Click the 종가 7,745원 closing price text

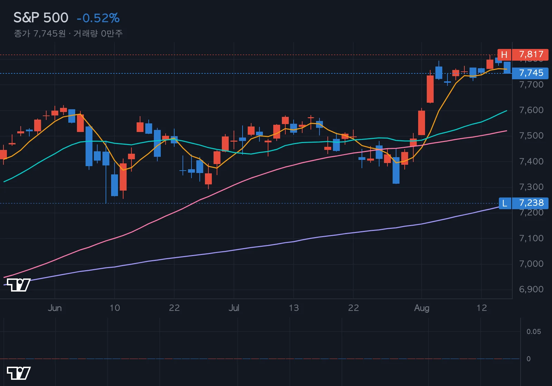pyautogui.click(x=40, y=33)
